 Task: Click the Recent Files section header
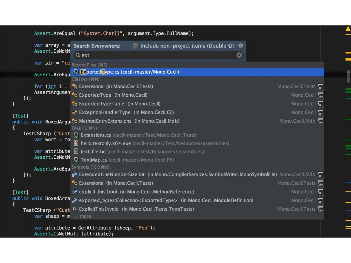90,65
